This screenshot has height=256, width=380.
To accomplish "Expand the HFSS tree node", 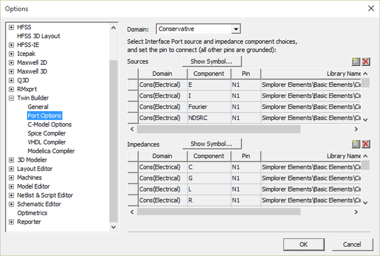I will [x=11, y=28].
